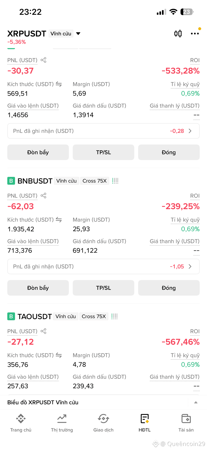This screenshot has width=207, height=450.
Task: Tap the TAOUSDT risk level bars icon
Action: [x=114, y=316]
